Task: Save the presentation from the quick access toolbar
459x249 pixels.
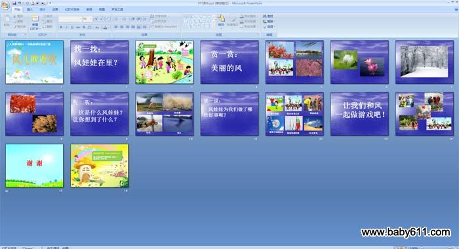Action: [x=14, y=3]
